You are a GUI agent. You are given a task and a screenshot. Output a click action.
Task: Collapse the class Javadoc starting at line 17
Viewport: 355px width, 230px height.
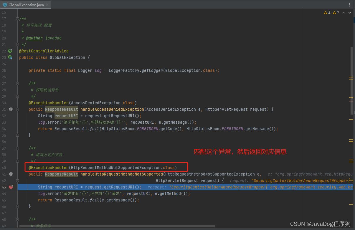[18, 19]
